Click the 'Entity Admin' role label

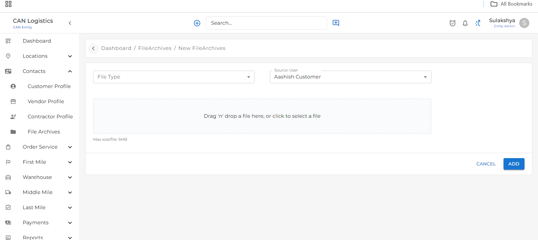504,26
